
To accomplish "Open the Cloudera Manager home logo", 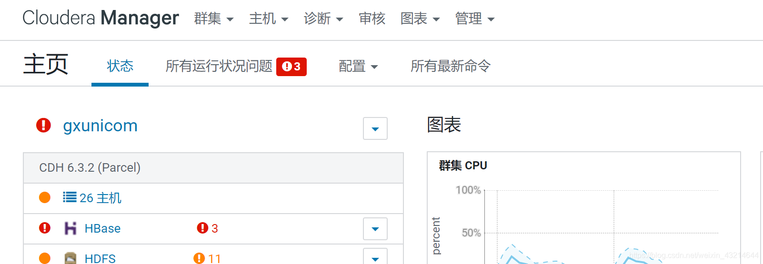I will coord(100,18).
